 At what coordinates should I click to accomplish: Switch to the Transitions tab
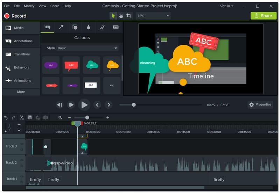pyautogui.click(x=21, y=54)
